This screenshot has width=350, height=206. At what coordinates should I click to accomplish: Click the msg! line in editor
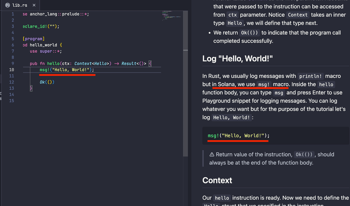pos(67,70)
